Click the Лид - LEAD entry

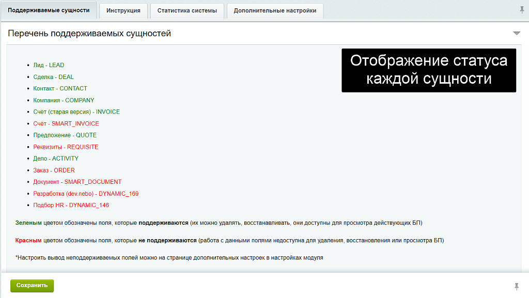coord(49,65)
